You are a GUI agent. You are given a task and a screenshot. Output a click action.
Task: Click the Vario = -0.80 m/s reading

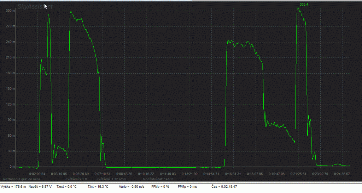click(x=132, y=187)
